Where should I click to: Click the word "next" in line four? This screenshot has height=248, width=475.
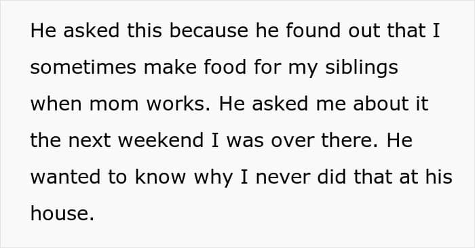coord(90,141)
